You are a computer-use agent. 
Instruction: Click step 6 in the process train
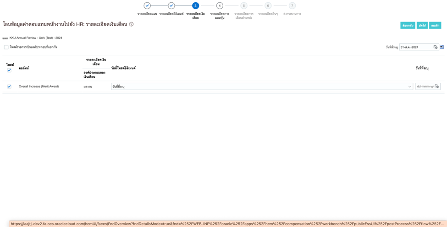pyautogui.click(x=268, y=6)
